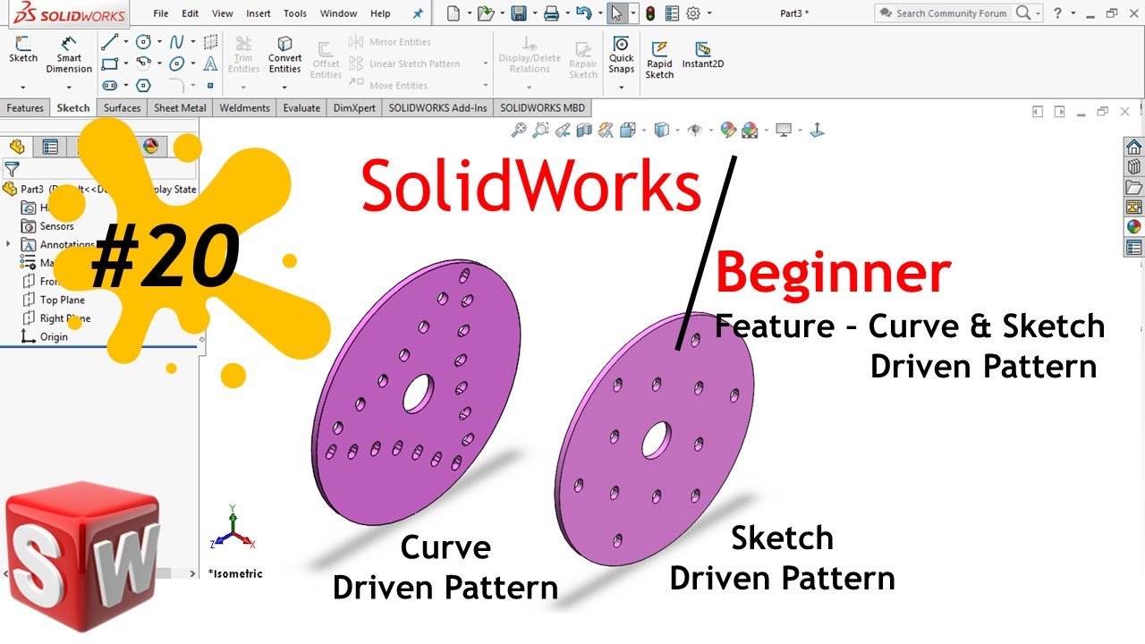The width and height of the screenshot is (1145, 644).
Task: Activate Rapid Sketch
Action: point(659,60)
